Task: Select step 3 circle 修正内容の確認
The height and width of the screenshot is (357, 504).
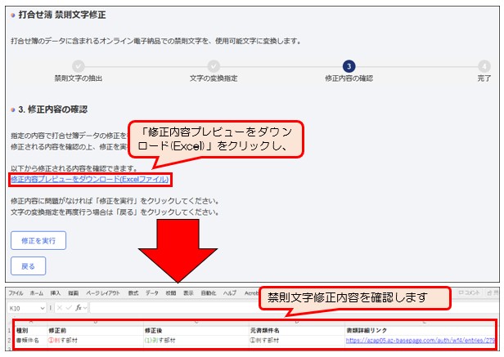Action: click(349, 66)
